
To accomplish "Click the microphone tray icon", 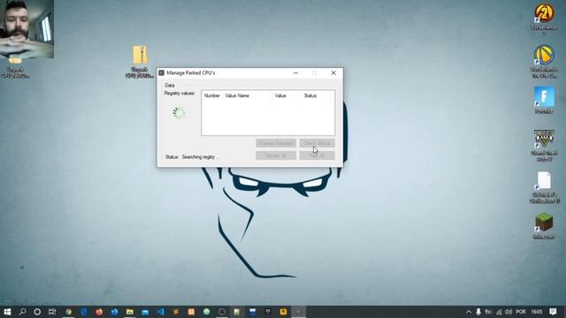I will [478, 312].
